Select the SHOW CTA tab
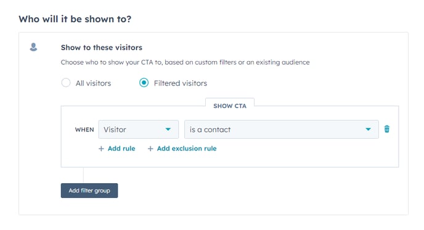Viewport: 424px width, 230px height. [230, 106]
